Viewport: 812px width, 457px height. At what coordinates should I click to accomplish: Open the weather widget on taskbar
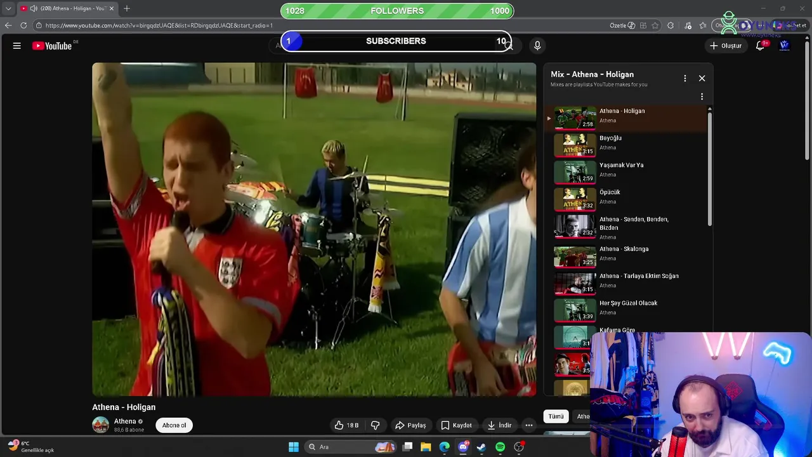32,446
